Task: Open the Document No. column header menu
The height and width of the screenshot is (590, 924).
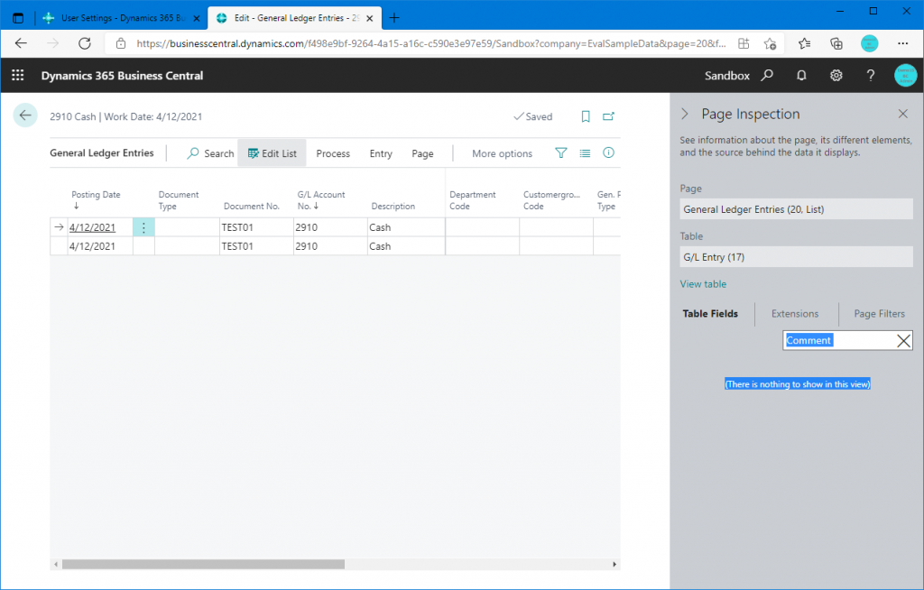Action: [x=252, y=207]
